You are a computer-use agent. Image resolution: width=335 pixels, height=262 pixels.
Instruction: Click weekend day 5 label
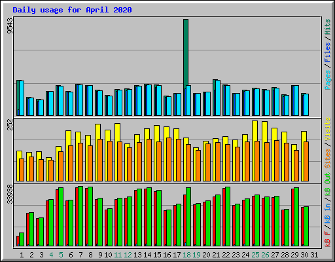click(61, 255)
